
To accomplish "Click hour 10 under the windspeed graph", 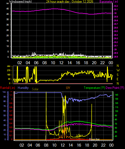I will tap(53, 63).
